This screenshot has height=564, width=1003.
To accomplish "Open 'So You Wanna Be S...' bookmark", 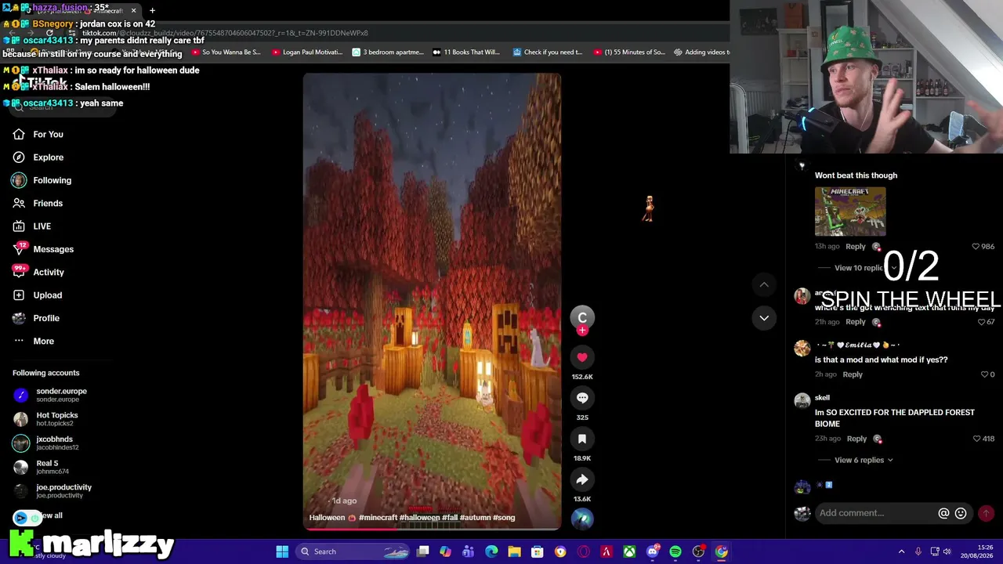I will 226,52.
